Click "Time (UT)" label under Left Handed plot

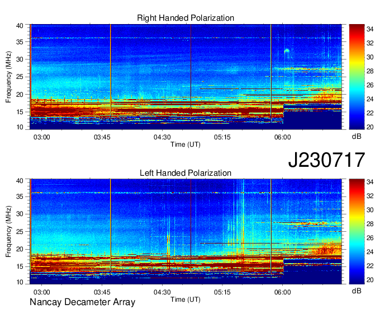pos(186,299)
